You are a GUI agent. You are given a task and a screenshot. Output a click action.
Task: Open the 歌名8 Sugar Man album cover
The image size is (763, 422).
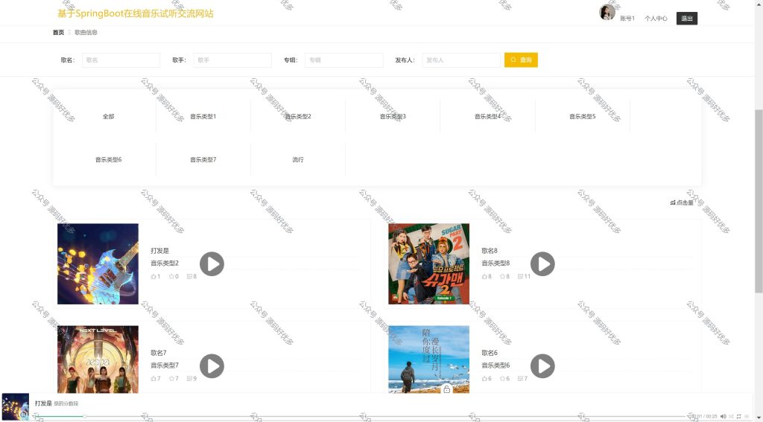(428, 264)
